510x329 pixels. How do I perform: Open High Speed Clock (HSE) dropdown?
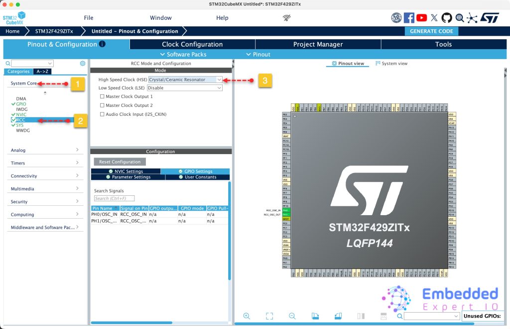[185, 80]
